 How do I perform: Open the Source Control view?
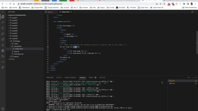[x=3, y=28]
